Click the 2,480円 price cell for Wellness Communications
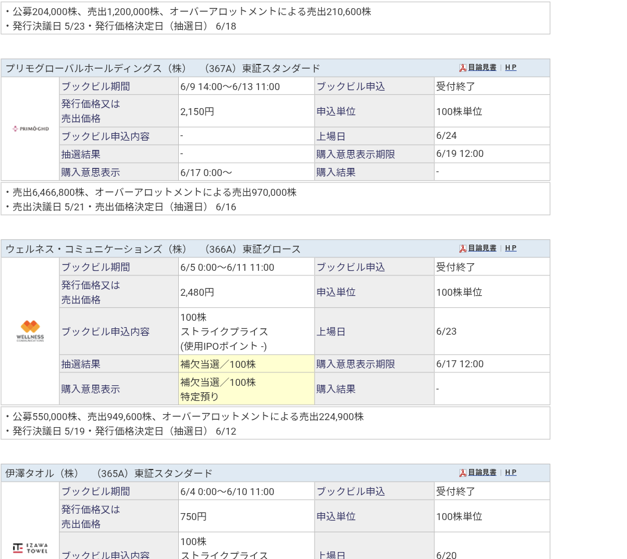The image size is (627, 559). (246, 292)
